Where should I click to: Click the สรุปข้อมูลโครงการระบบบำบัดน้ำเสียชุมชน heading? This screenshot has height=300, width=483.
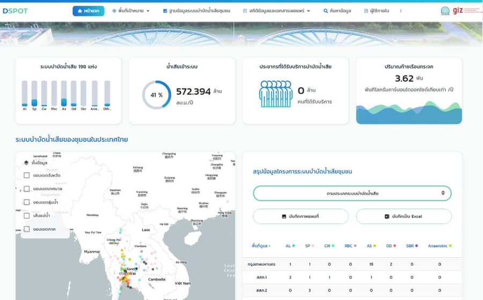[303, 171]
